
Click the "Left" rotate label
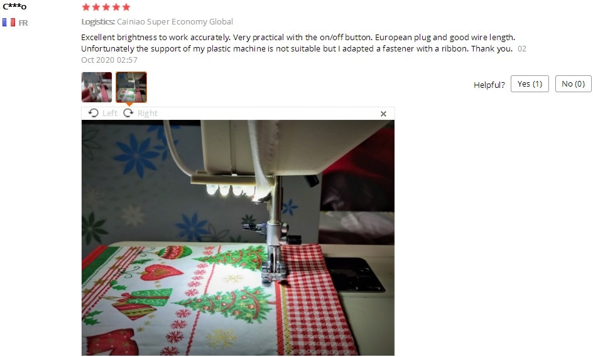(110, 114)
